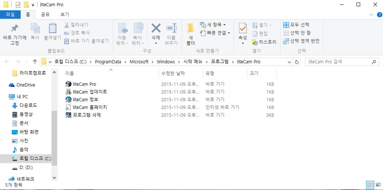The image size is (383, 190).
Task: Open the address bar history dropdown
Action: click(290, 62)
